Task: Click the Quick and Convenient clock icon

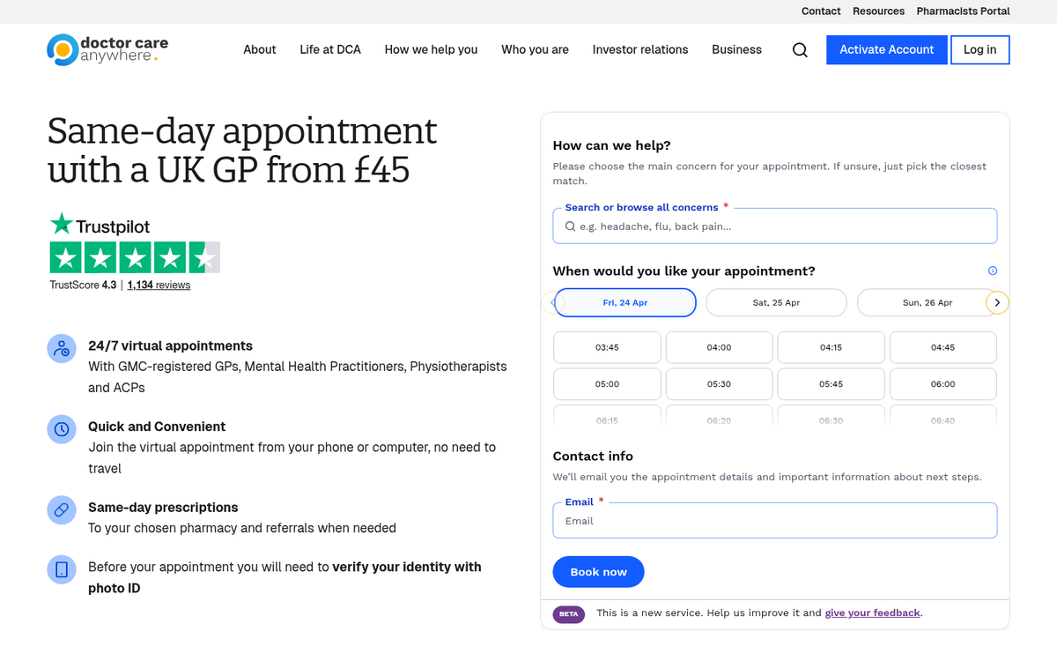Action: coord(61,429)
